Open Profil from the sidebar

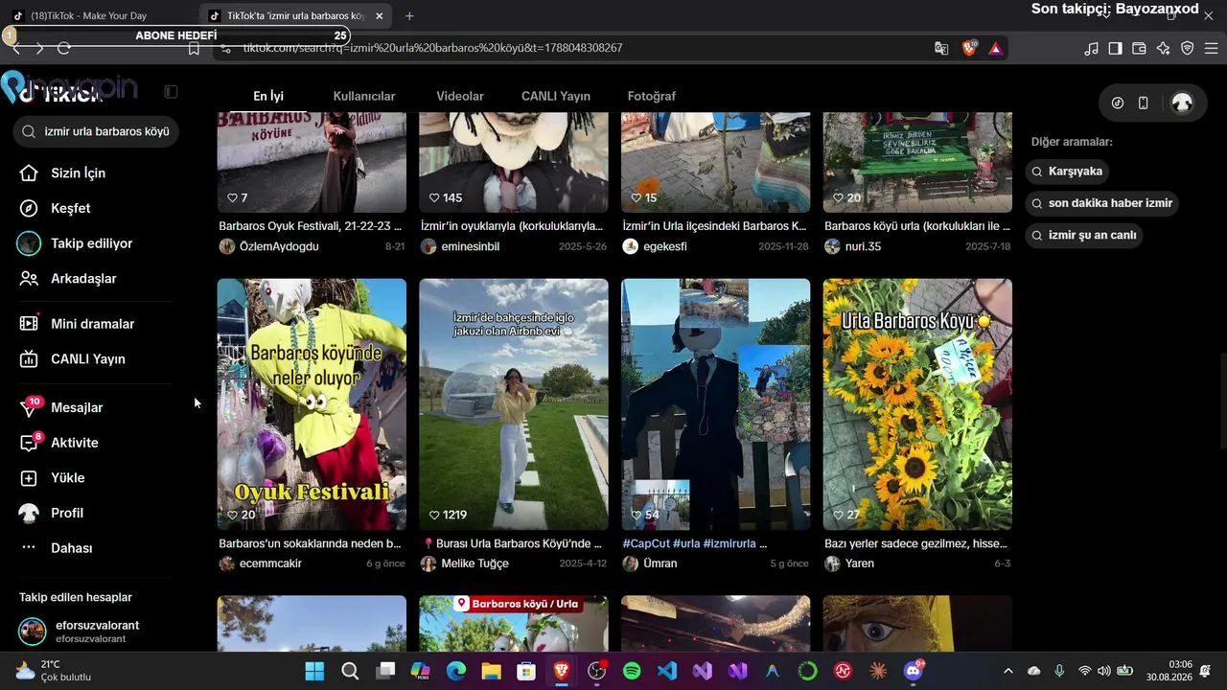[x=54, y=513]
